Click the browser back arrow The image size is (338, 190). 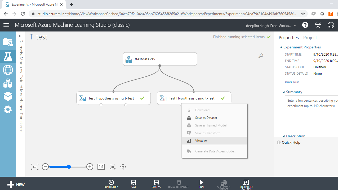pyautogui.click(x=6, y=14)
